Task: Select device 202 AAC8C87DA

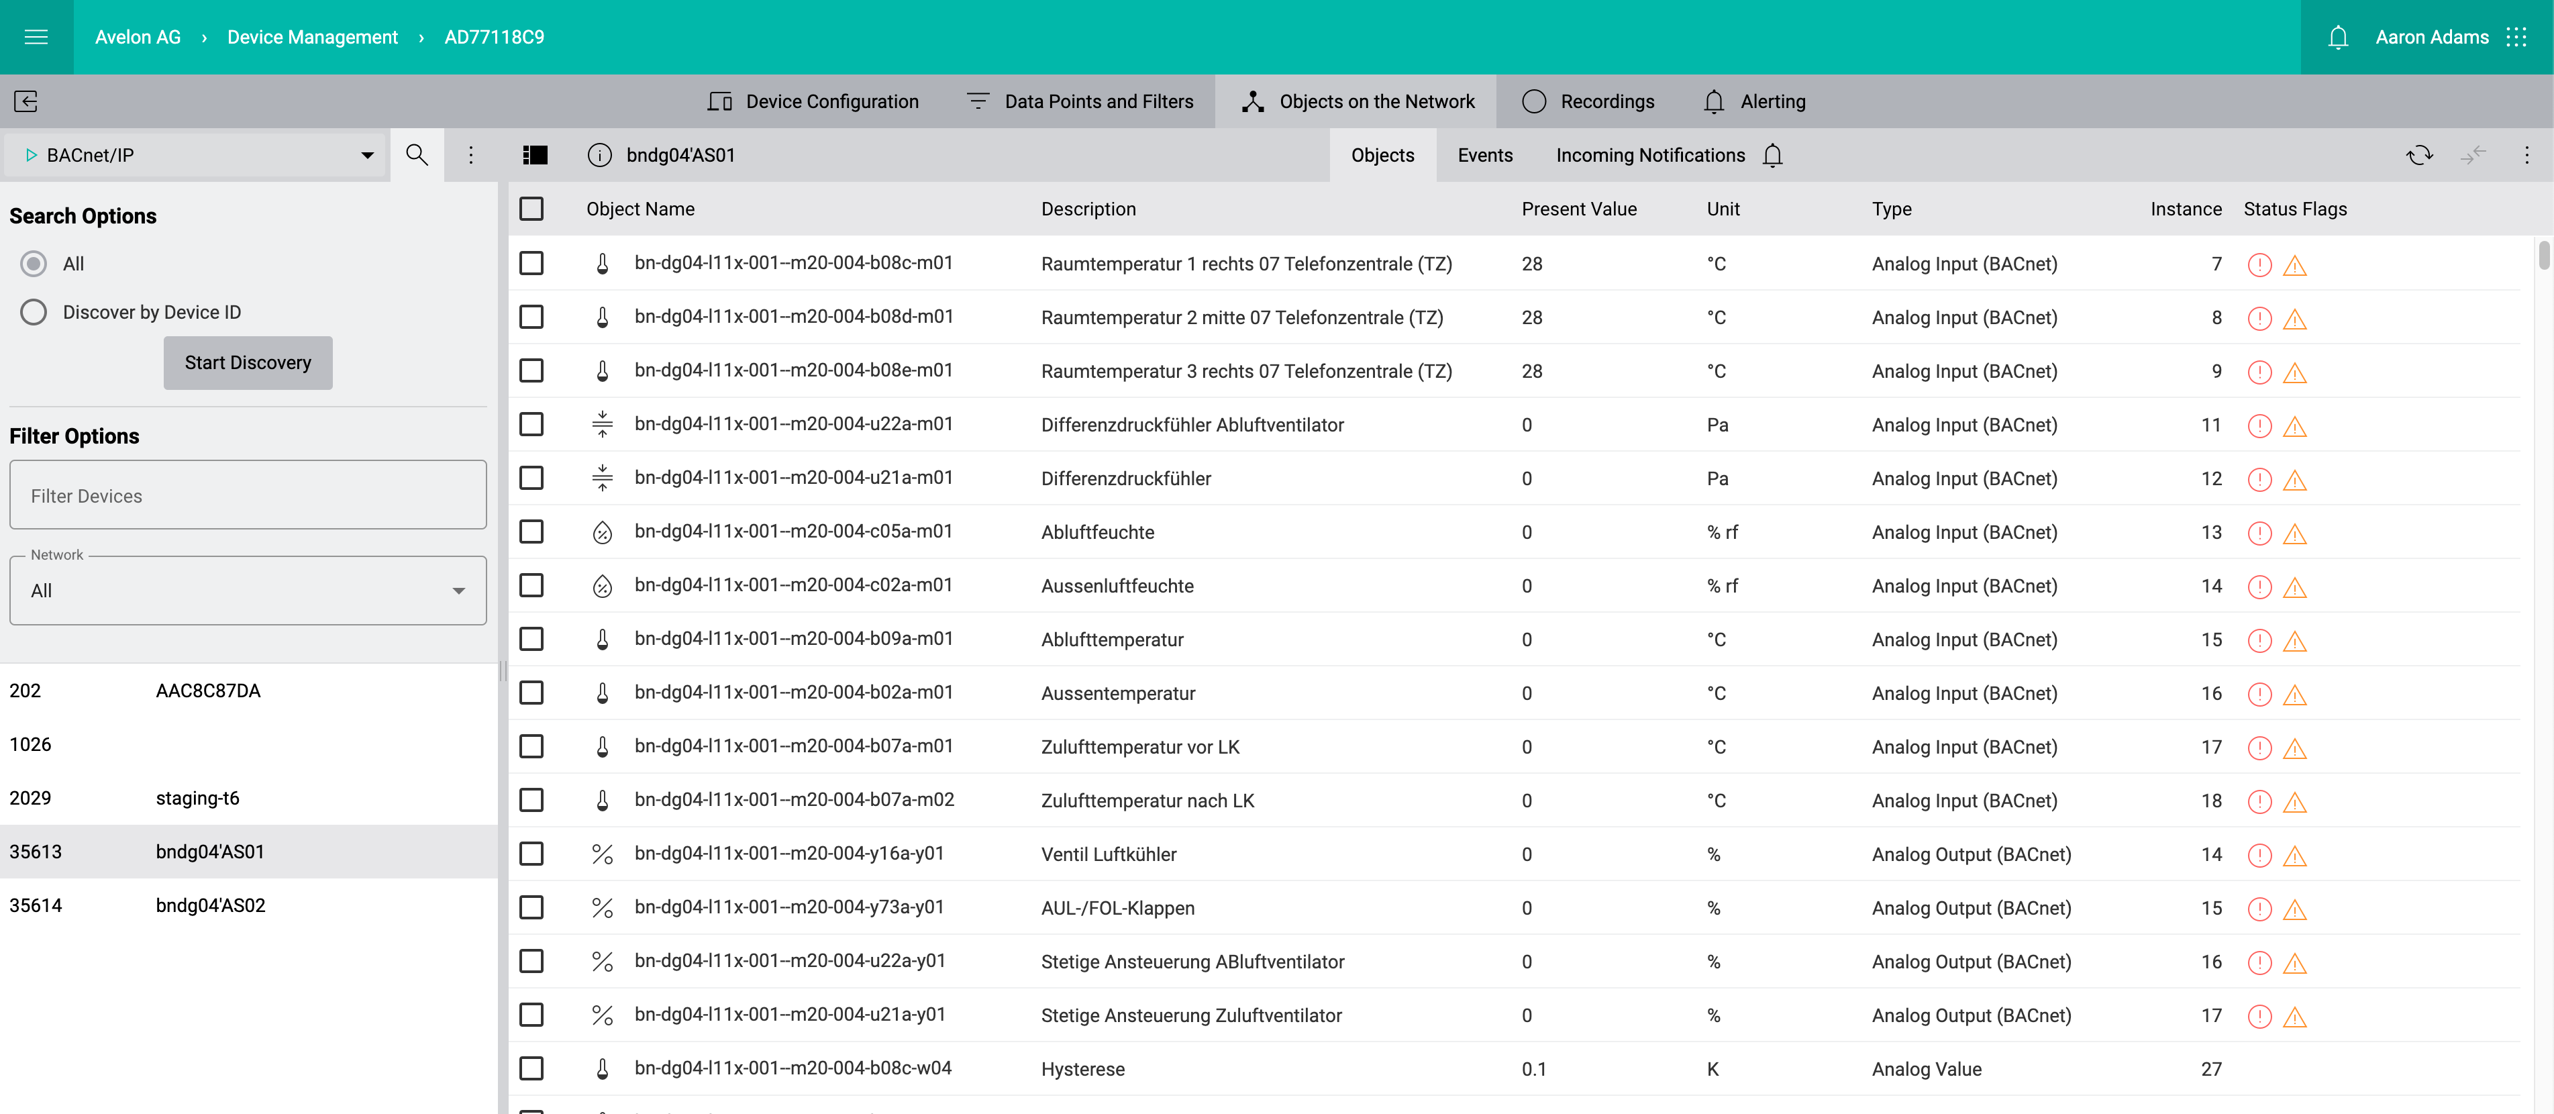Action: coord(248,691)
